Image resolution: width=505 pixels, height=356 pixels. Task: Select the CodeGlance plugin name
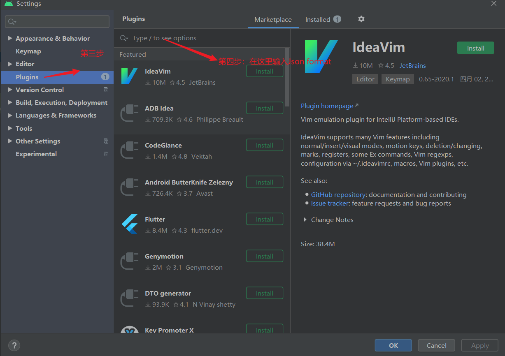pyautogui.click(x=163, y=145)
